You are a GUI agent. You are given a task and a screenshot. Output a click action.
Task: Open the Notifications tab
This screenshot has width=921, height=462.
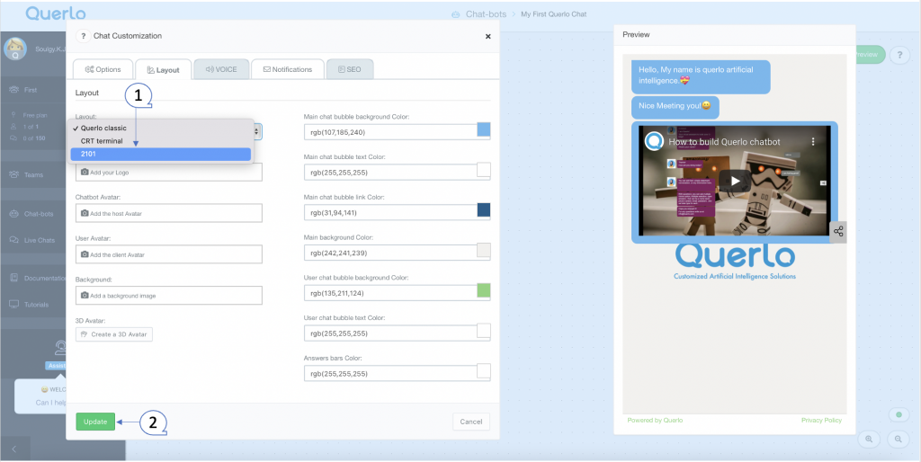pyautogui.click(x=288, y=69)
